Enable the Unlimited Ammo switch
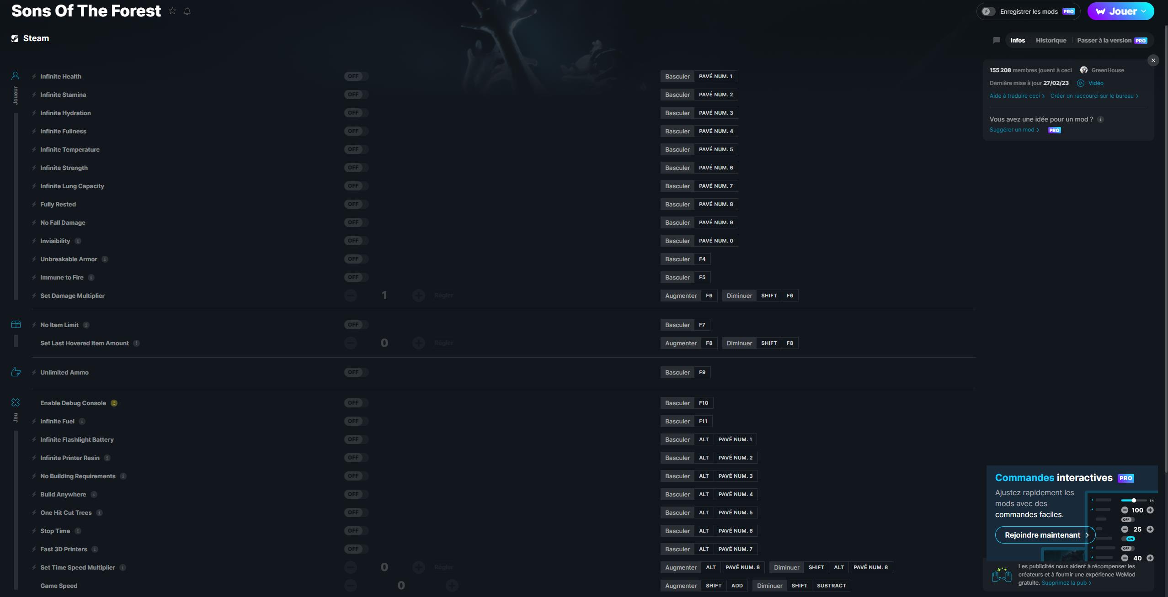The width and height of the screenshot is (1168, 597). (356, 372)
